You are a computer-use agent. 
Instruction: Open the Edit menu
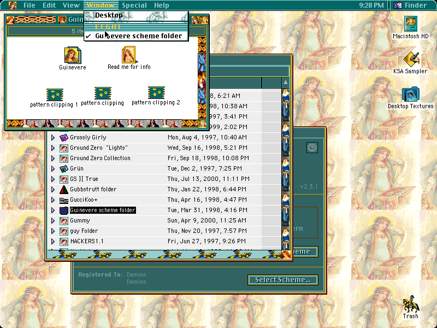pyautogui.click(x=49, y=5)
